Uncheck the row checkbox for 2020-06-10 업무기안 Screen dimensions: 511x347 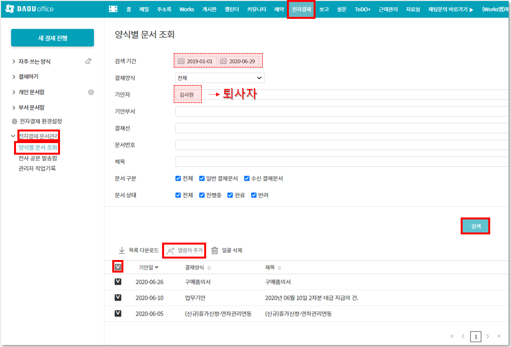[x=118, y=298]
